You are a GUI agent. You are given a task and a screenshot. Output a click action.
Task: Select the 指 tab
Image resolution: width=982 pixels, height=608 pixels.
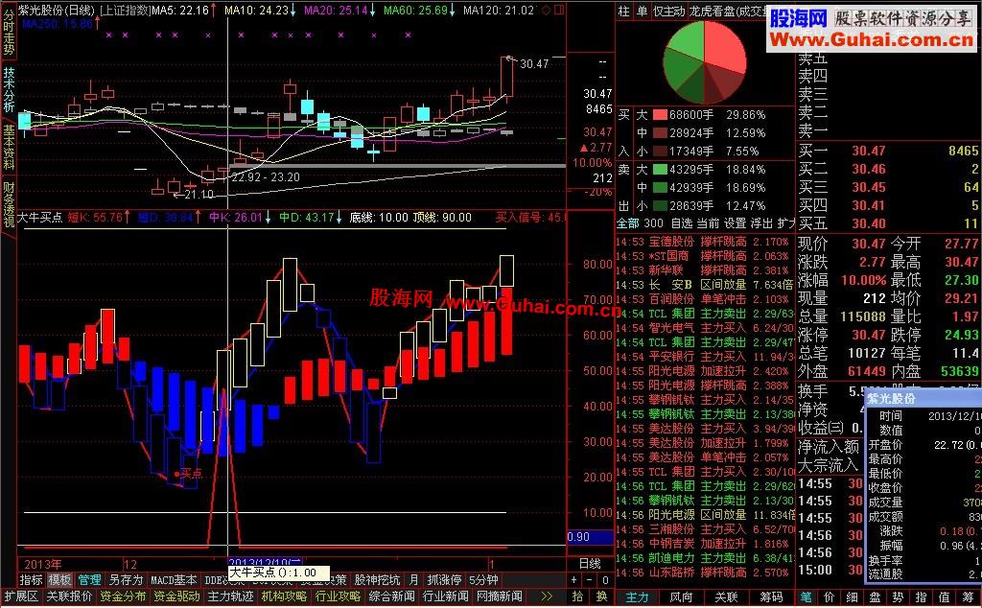click(x=922, y=597)
